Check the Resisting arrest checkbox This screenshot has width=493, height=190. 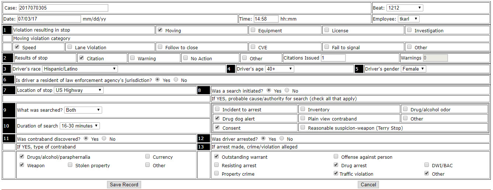point(216,165)
